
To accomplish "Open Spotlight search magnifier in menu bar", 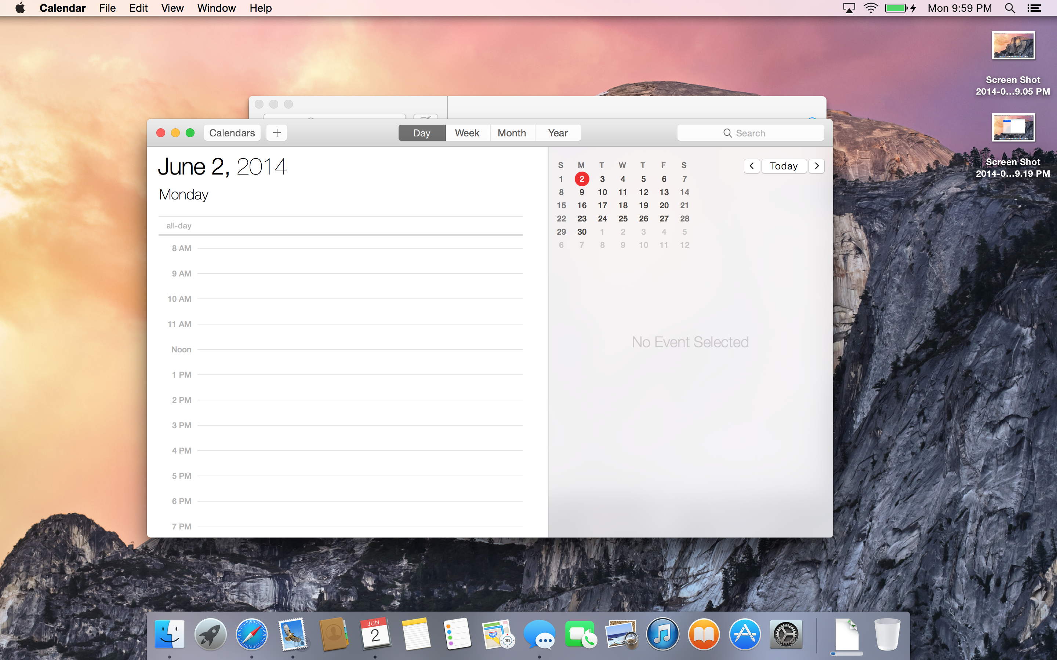I will tap(1009, 8).
